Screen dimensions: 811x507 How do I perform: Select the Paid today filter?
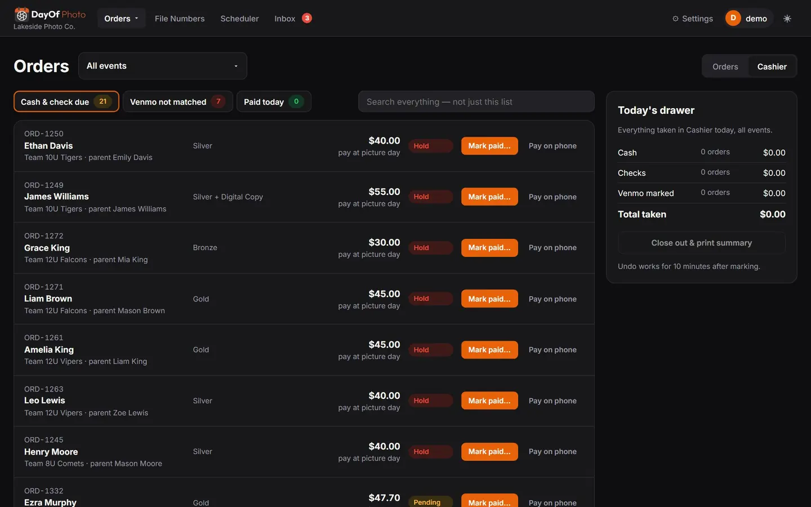pyautogui.click(x=274, y=101)
